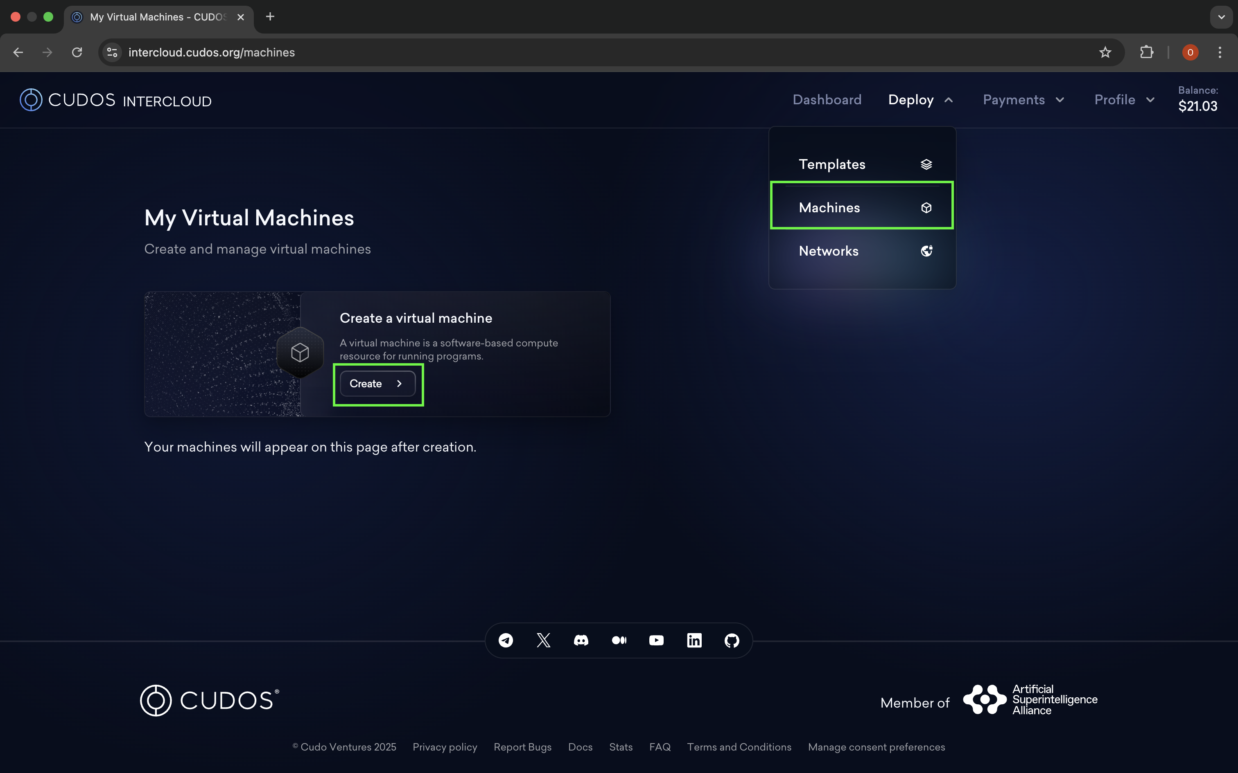The width and height of the screenshot is (1238, 773).
Task: Open the X (Twitter) social link
Action: pyautogui.click(x=543, y=640)
